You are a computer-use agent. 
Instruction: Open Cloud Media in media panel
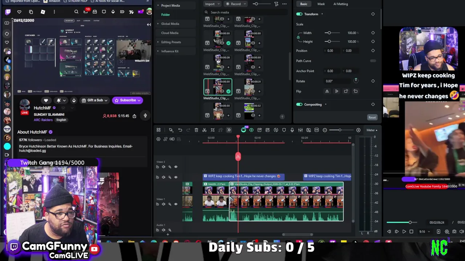point(170,33)
